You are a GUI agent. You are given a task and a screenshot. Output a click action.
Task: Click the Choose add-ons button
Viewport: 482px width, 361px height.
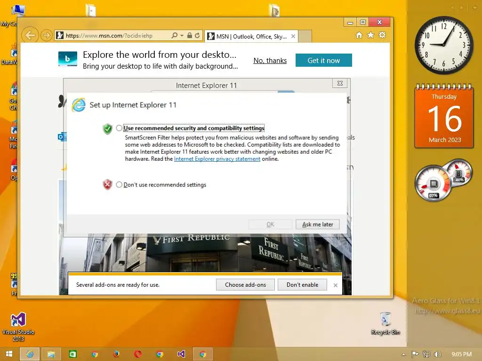pyautogui.click(x=245, y=284)
